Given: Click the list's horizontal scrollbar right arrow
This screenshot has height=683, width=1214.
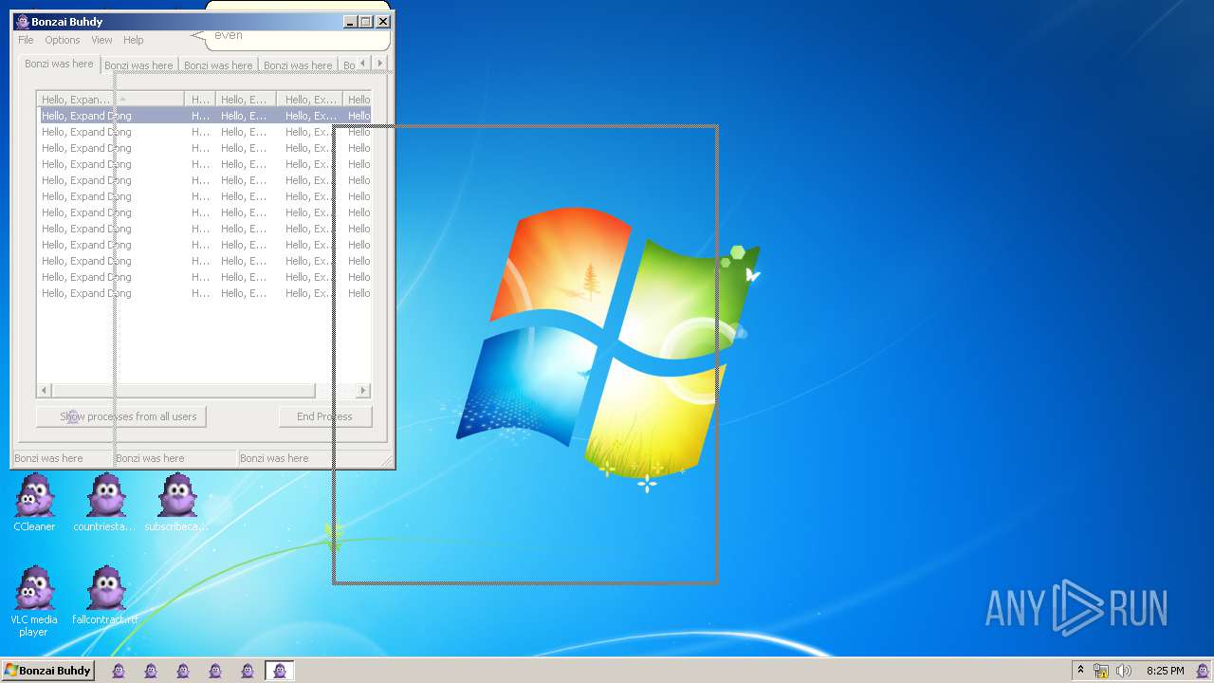Looking at the screenshot, I should 362,390.
